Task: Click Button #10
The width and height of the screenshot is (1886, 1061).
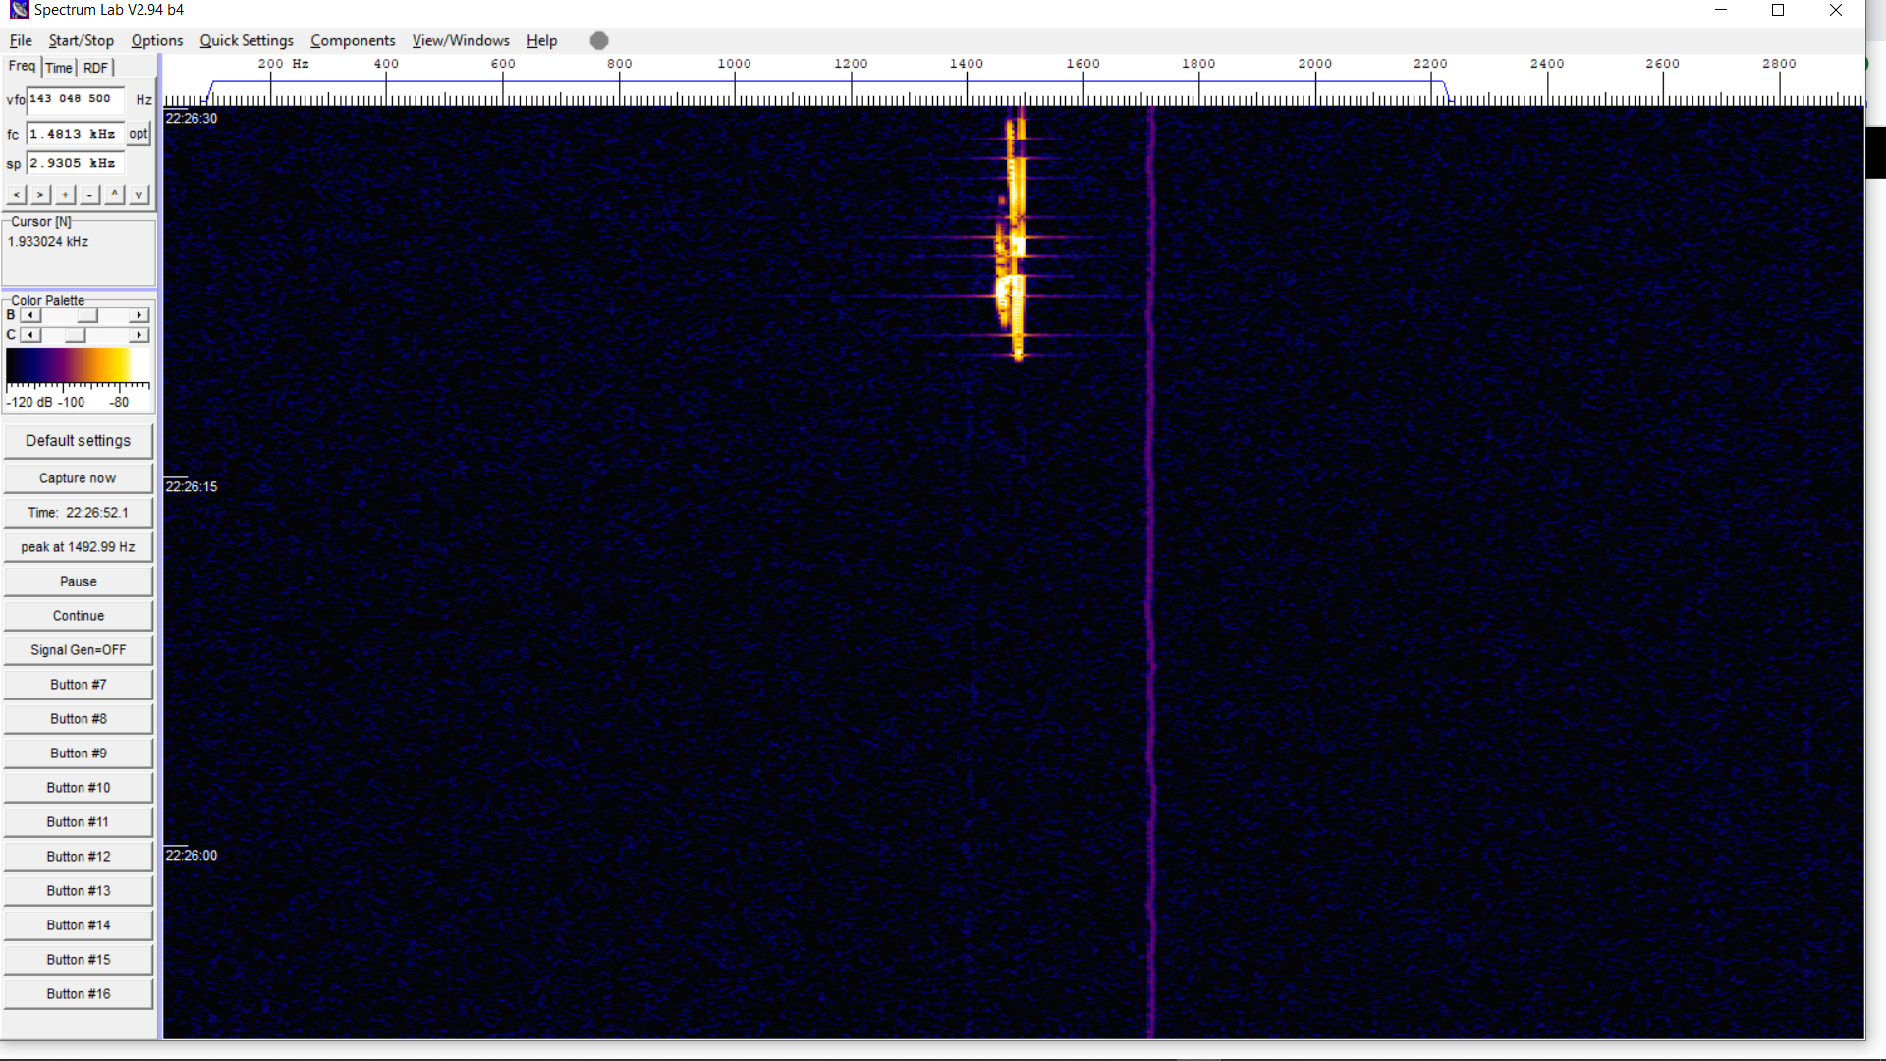Action: [78, 788]
